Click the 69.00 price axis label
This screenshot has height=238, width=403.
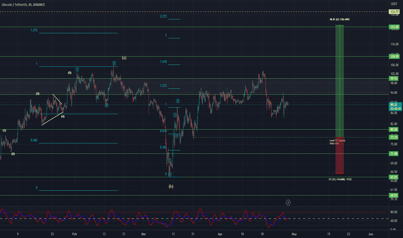(x=394, y=163)
